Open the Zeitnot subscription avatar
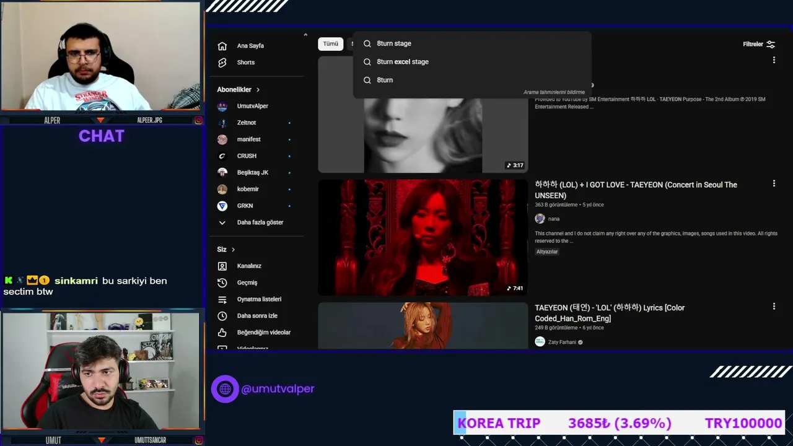The image size is (793, 446). click(222, 123)
